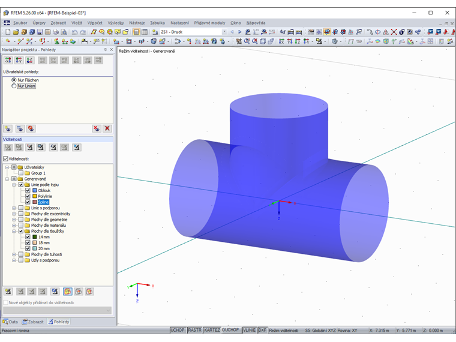Check the Group 1 visibility checkbox
Viewport: 456px width, 342px height.
coord(21,173)
